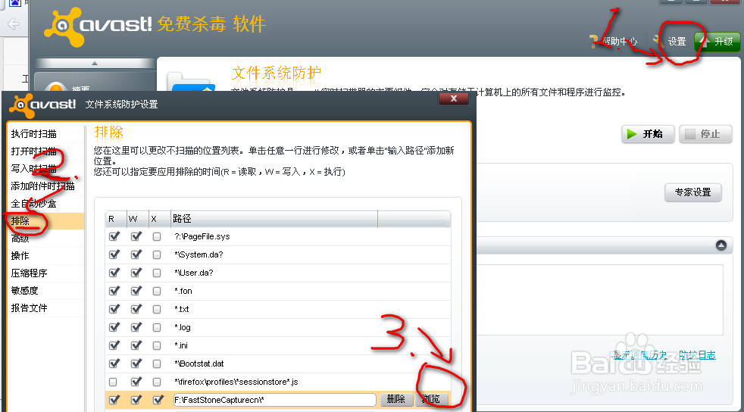Toggle R checkbox for *.fon
Screen dimensions: 744x412
(x=114, y=291)
